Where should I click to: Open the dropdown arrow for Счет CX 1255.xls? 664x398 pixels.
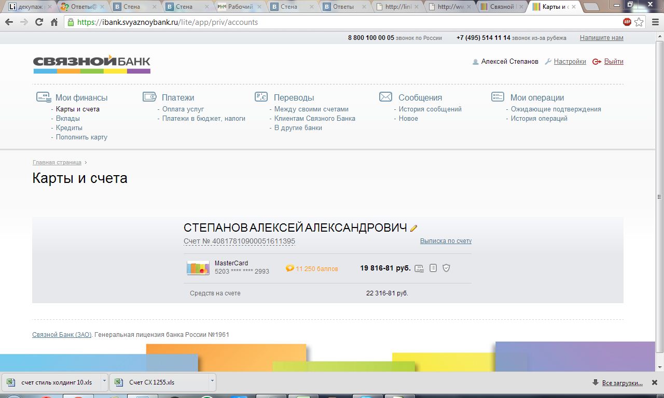(x=212, y=382)
